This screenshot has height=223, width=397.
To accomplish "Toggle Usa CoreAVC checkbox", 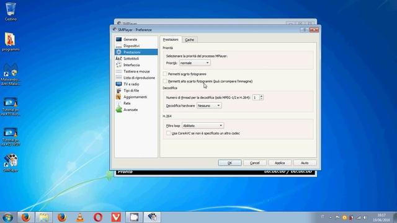I will point(168,133).
